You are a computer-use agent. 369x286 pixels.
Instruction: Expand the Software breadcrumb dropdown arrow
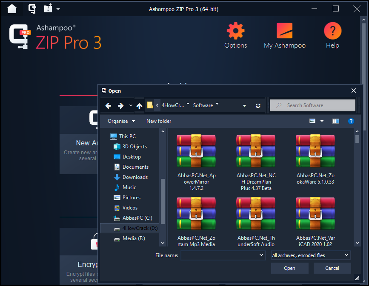pos(217,104)
